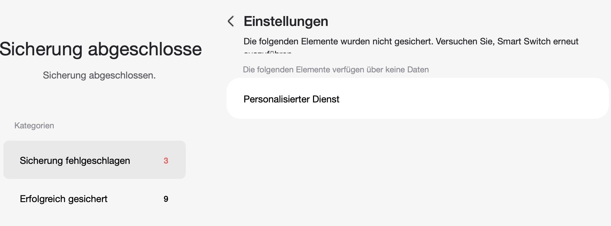The height and width of the screenshot is (226, 611).
Task: Click the Einstellungen page title
Action: pyautogui.click(x=286, y=21)
